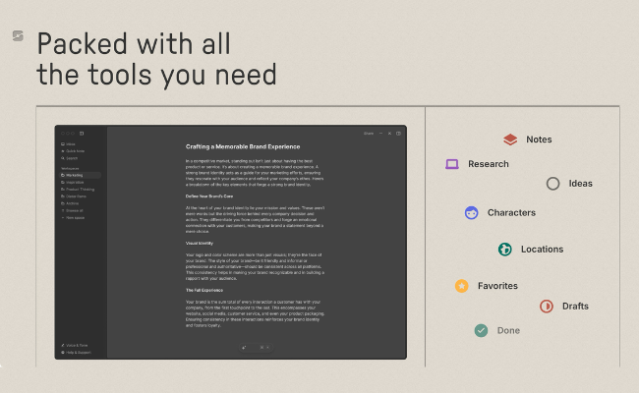Select the Ideas circle icon
This screenshot has width=639, height=393.
tap(552, 184)
